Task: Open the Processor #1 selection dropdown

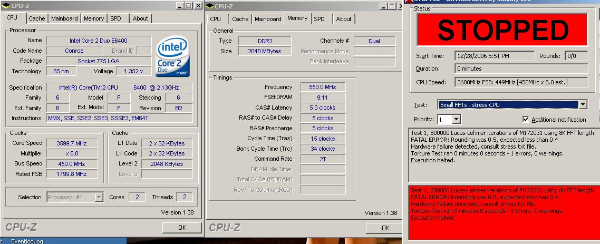Action: pyautogui.click(x=99, y=197)
